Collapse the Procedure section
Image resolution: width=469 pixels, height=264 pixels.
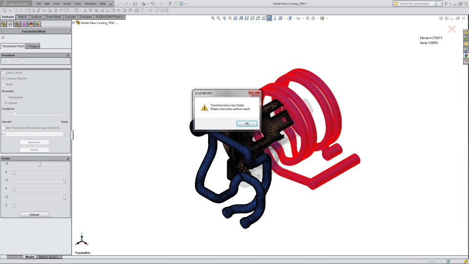coord(68,55)
